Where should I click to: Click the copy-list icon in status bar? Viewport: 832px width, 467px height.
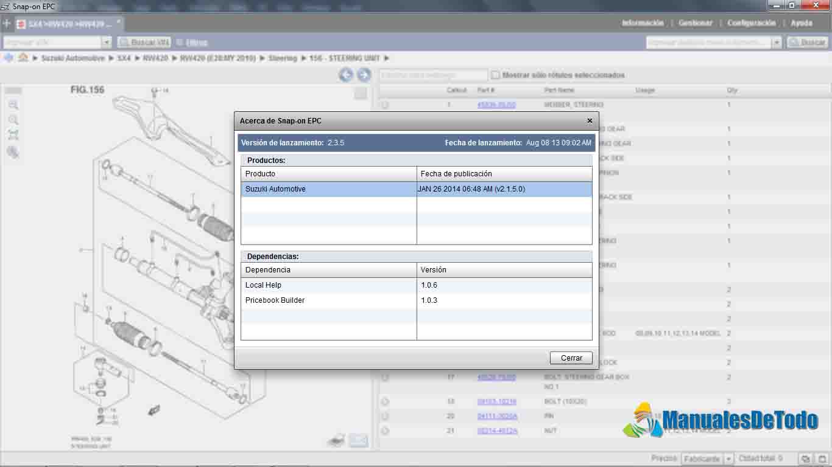[806, 459]
